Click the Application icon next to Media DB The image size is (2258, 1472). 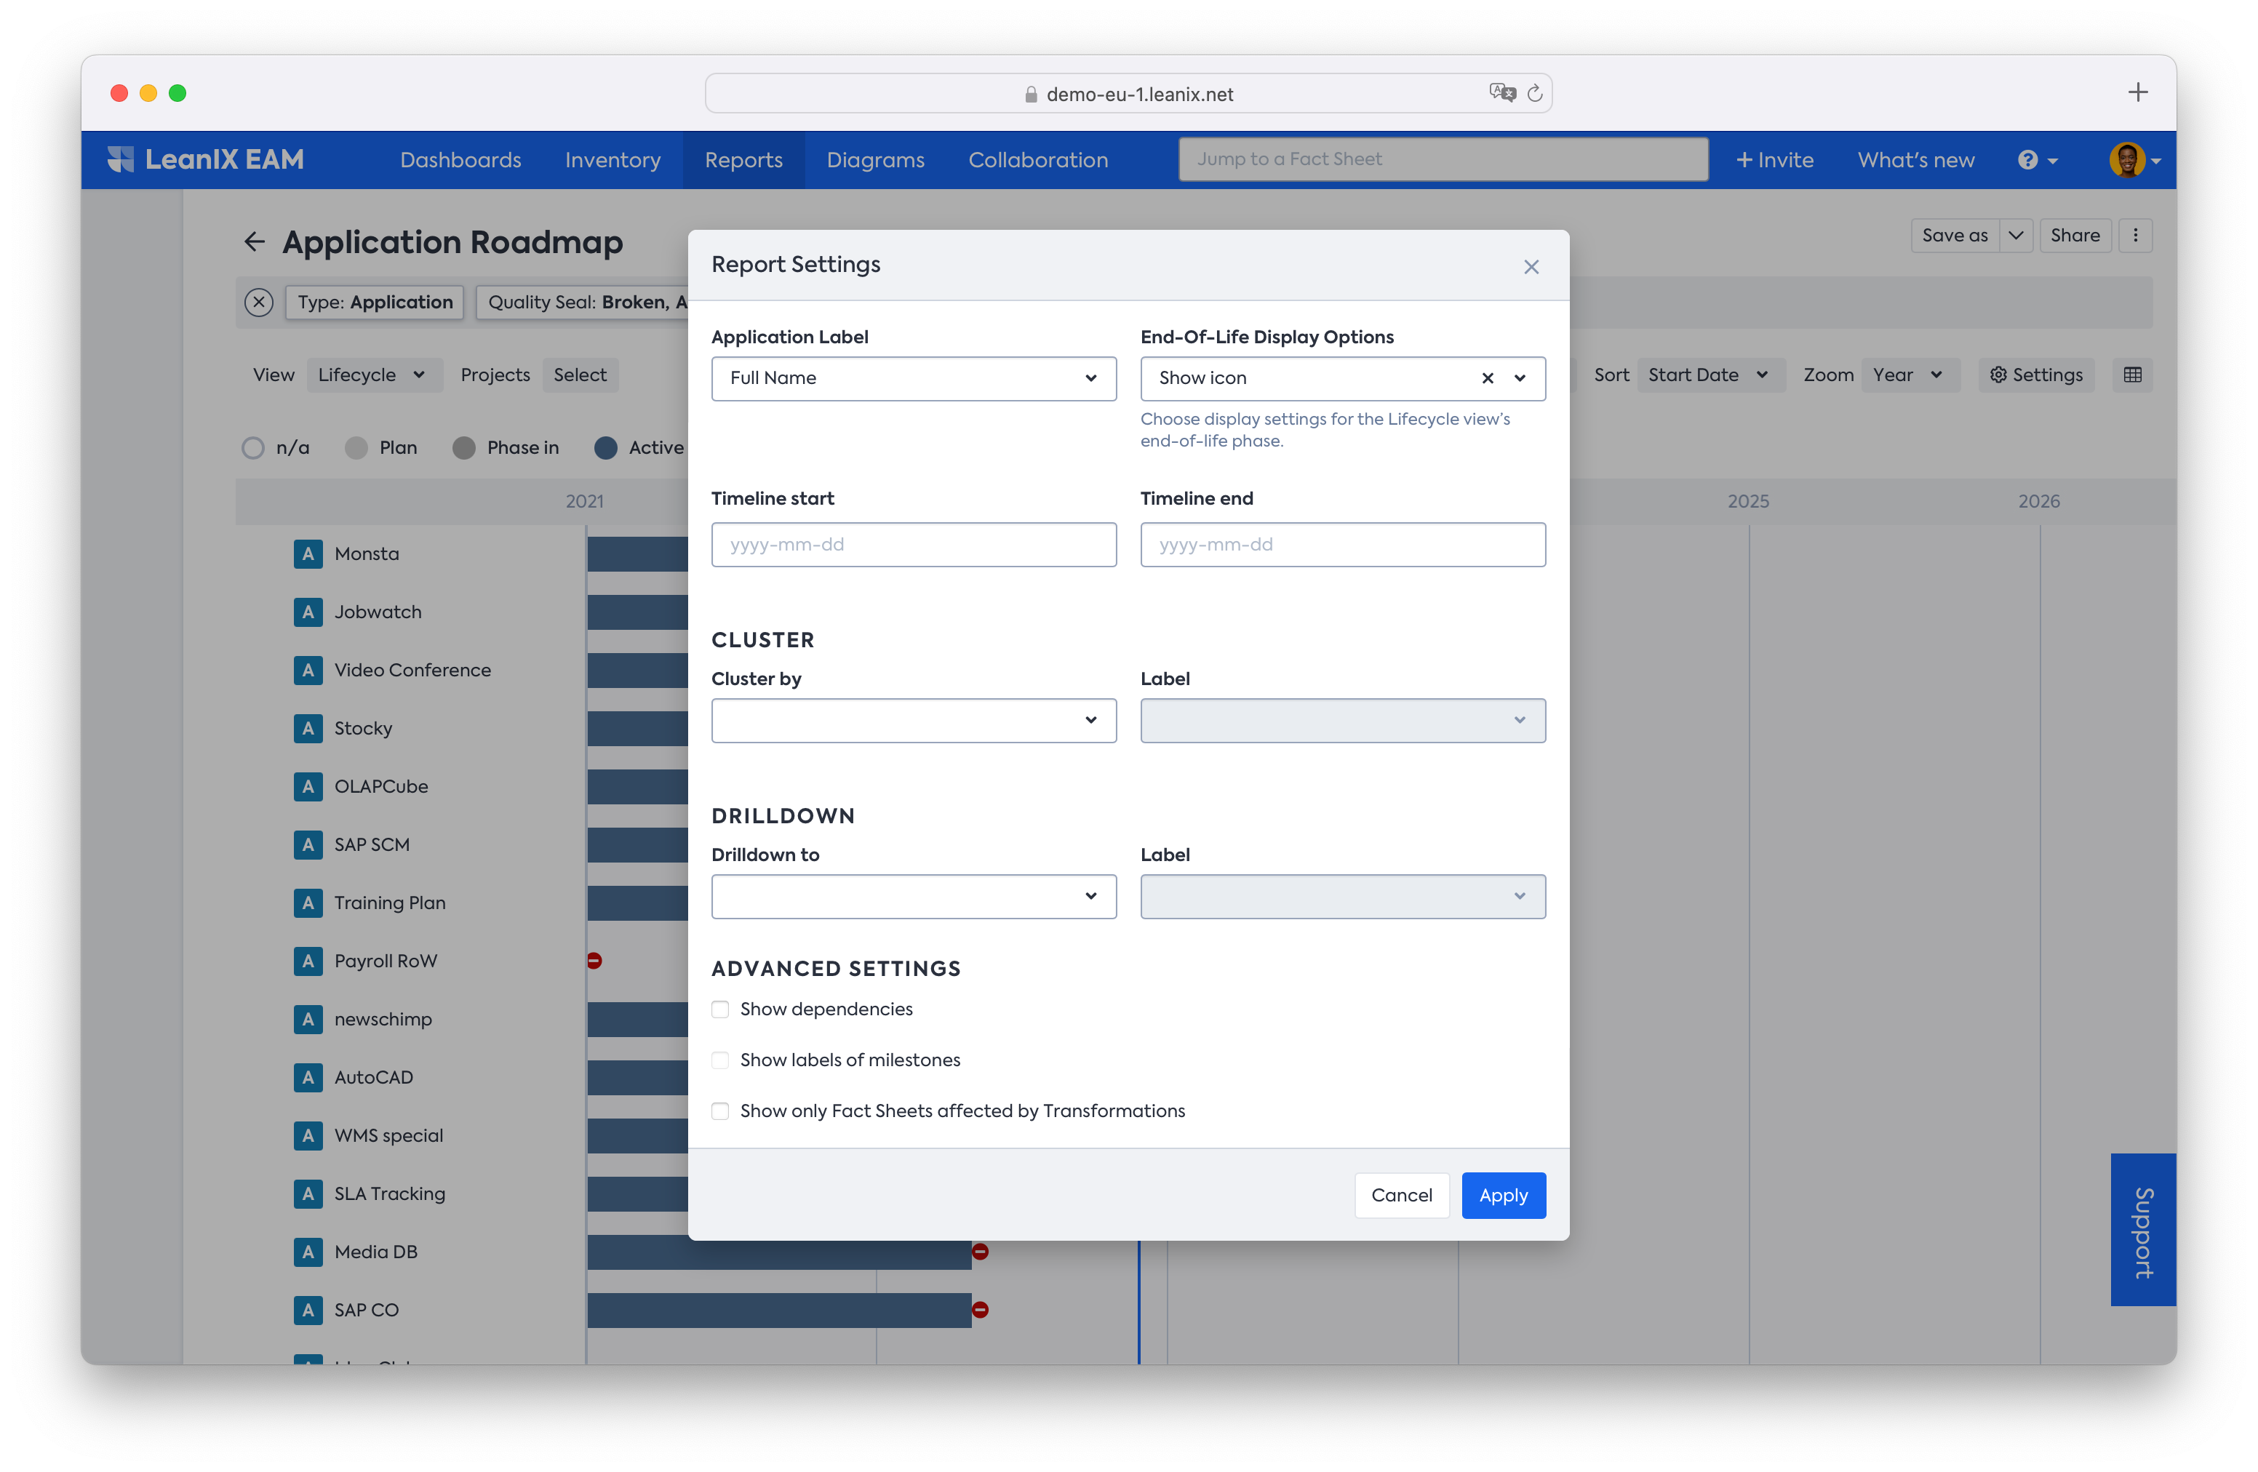(308, 1252)
